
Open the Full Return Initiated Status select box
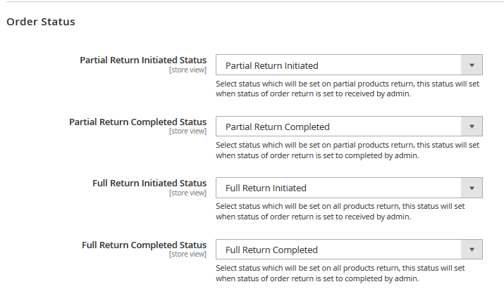click(x=349, y=188)
